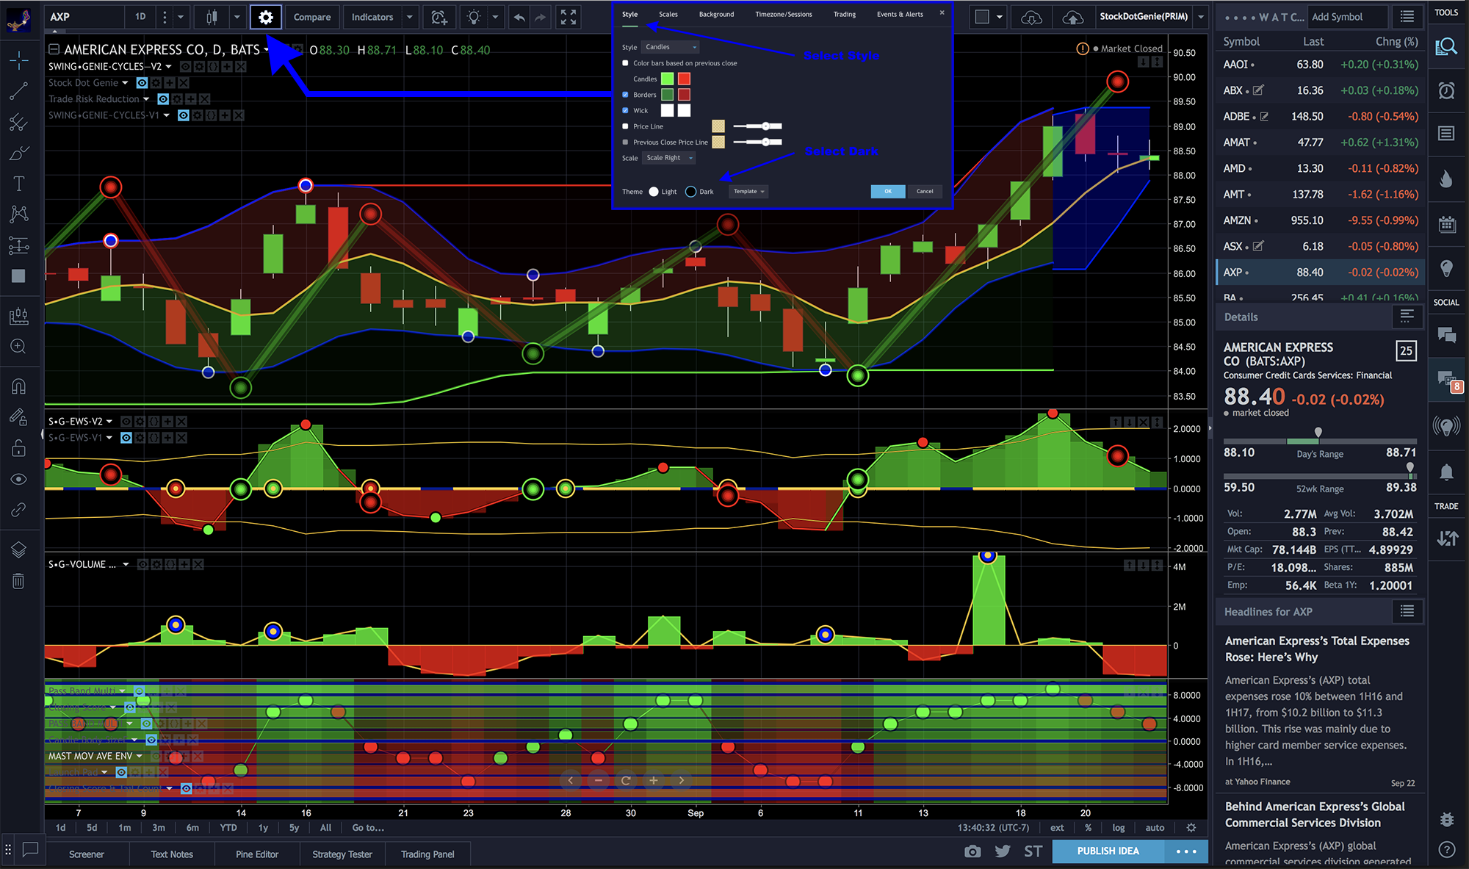Open the Candles style dropdown
This screenshot has height=869, width=1469.
click(x=671, y=47)
